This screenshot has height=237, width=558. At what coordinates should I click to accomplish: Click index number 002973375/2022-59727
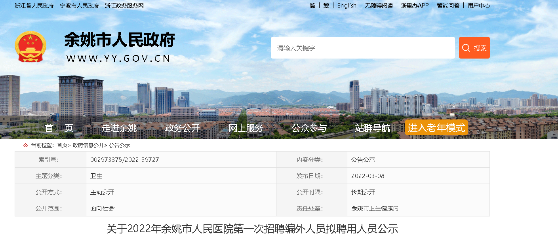pos(125,159)
